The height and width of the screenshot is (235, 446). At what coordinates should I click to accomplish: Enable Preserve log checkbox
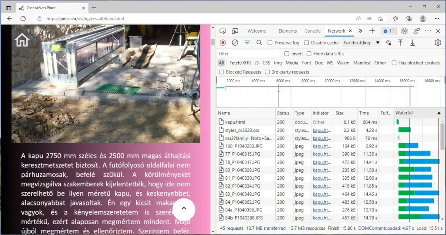(270, 43)
